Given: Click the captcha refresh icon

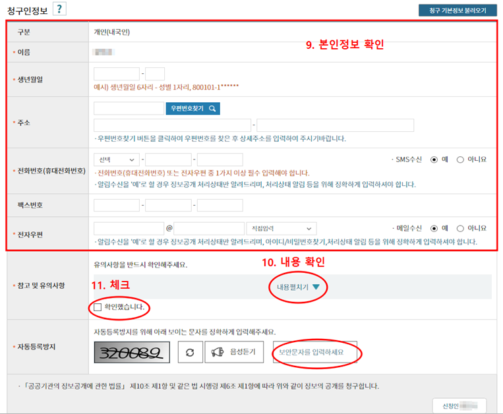Looking at the screenshot, I should click(x=190, y=353).
